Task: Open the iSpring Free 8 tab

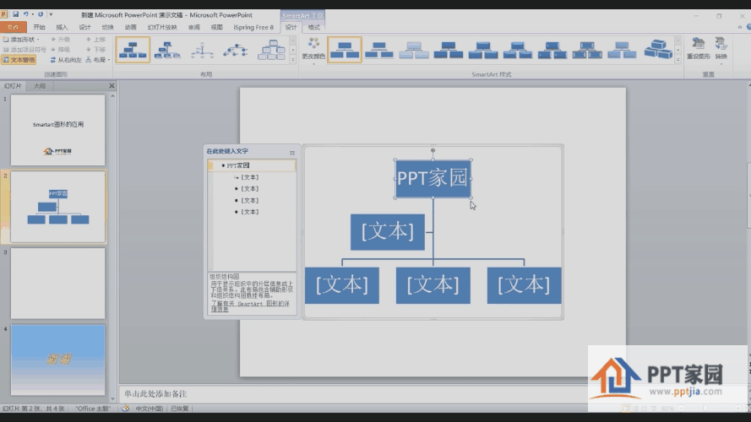Action: 253,27
